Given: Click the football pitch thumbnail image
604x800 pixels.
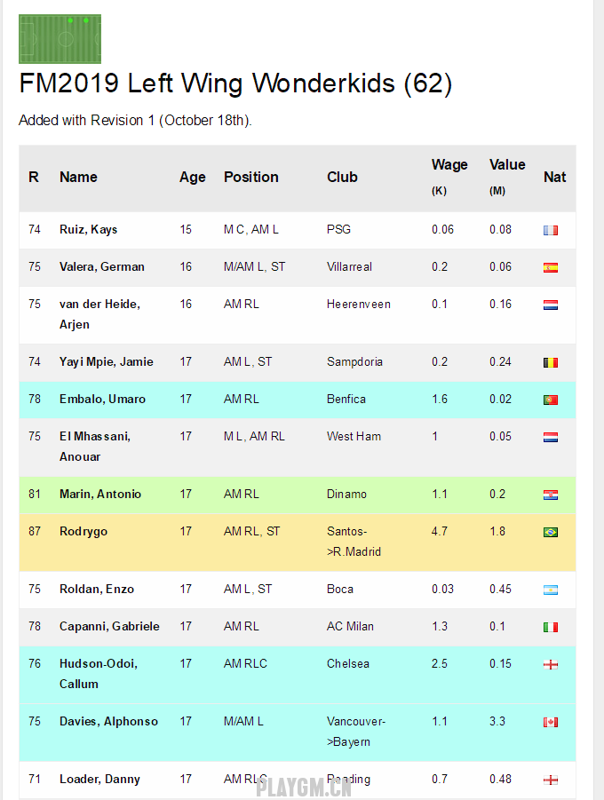Looking at the screenshot, I should tap(60, 39).
